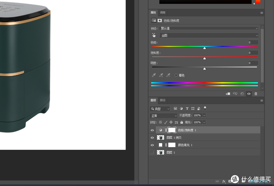Click the red color swatch at top right
The height and width of the screenshot is (186, 274).
coord(258,2)
